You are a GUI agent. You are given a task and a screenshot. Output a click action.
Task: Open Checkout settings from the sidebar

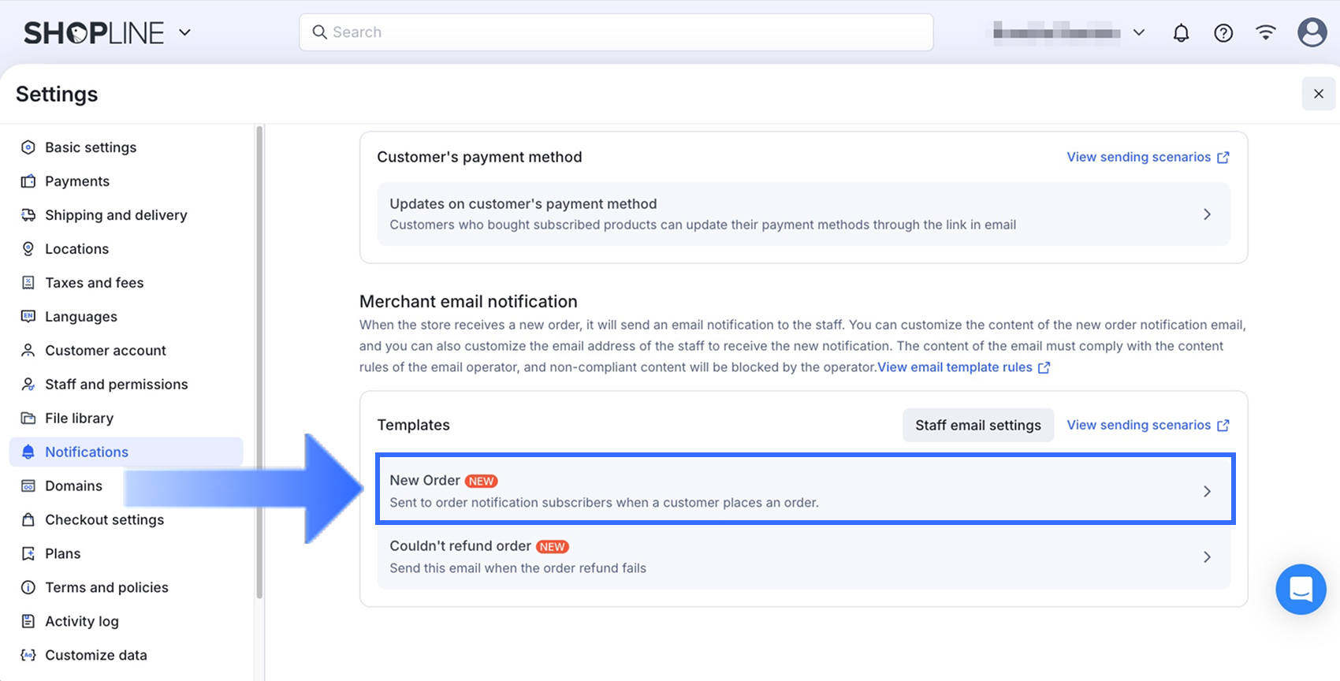point(104,519)
